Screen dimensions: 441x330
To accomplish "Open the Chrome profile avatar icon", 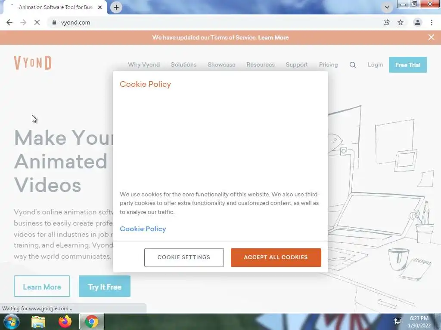I will 418,22.
